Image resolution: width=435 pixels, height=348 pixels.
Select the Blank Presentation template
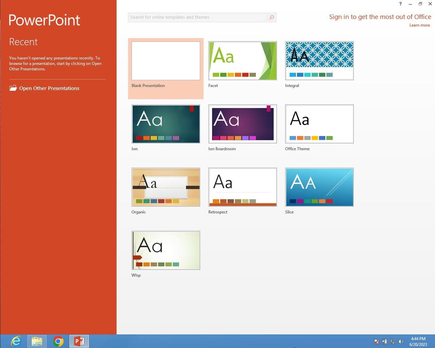pyautogui.click(x=166, y=61)
